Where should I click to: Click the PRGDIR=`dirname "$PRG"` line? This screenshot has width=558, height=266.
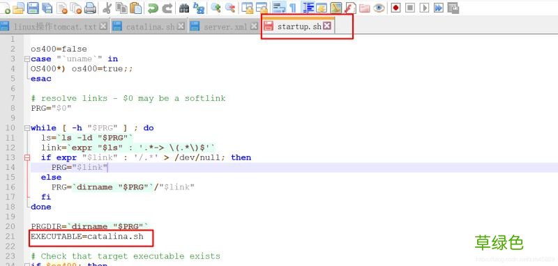(x=90, y=226)
